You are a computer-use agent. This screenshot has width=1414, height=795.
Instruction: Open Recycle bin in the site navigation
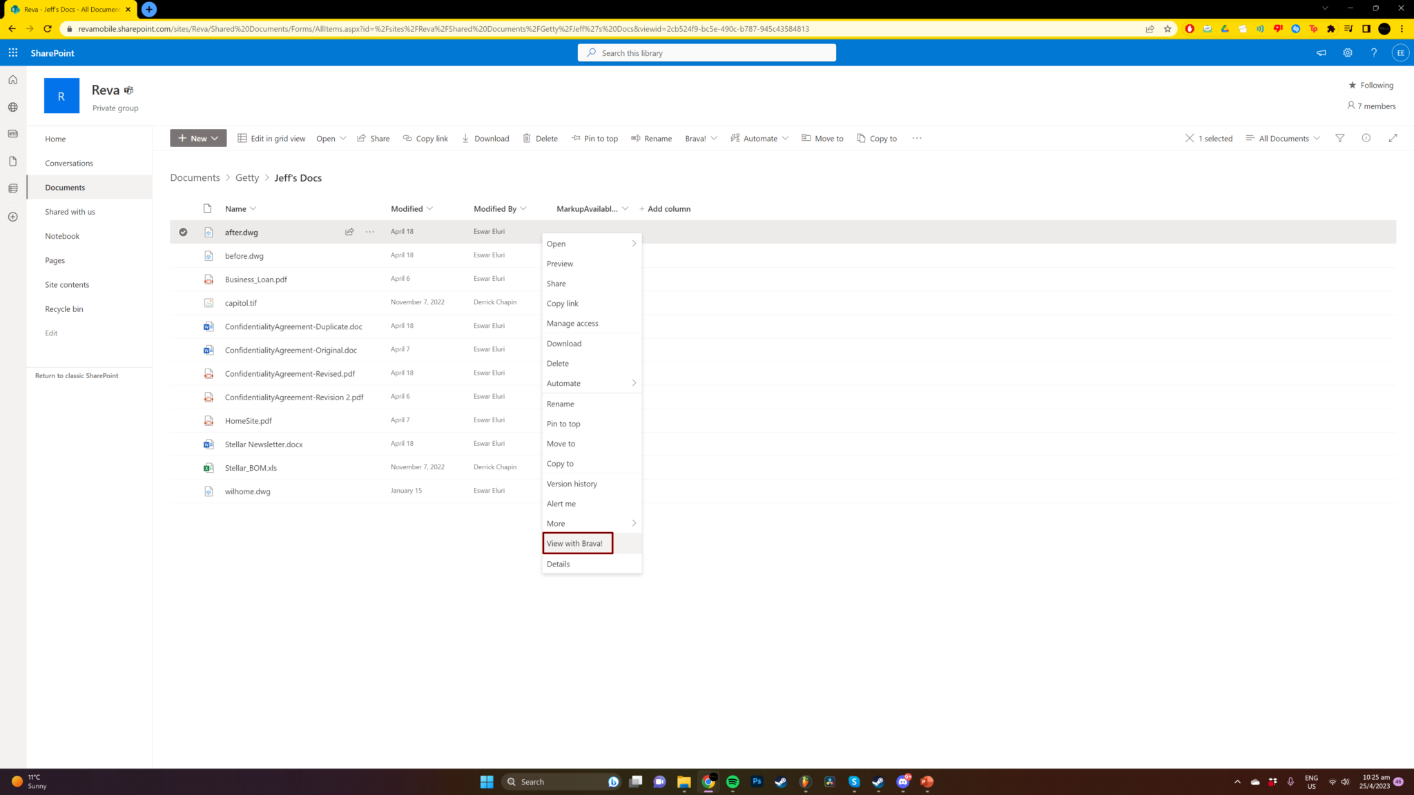[64, 308]
